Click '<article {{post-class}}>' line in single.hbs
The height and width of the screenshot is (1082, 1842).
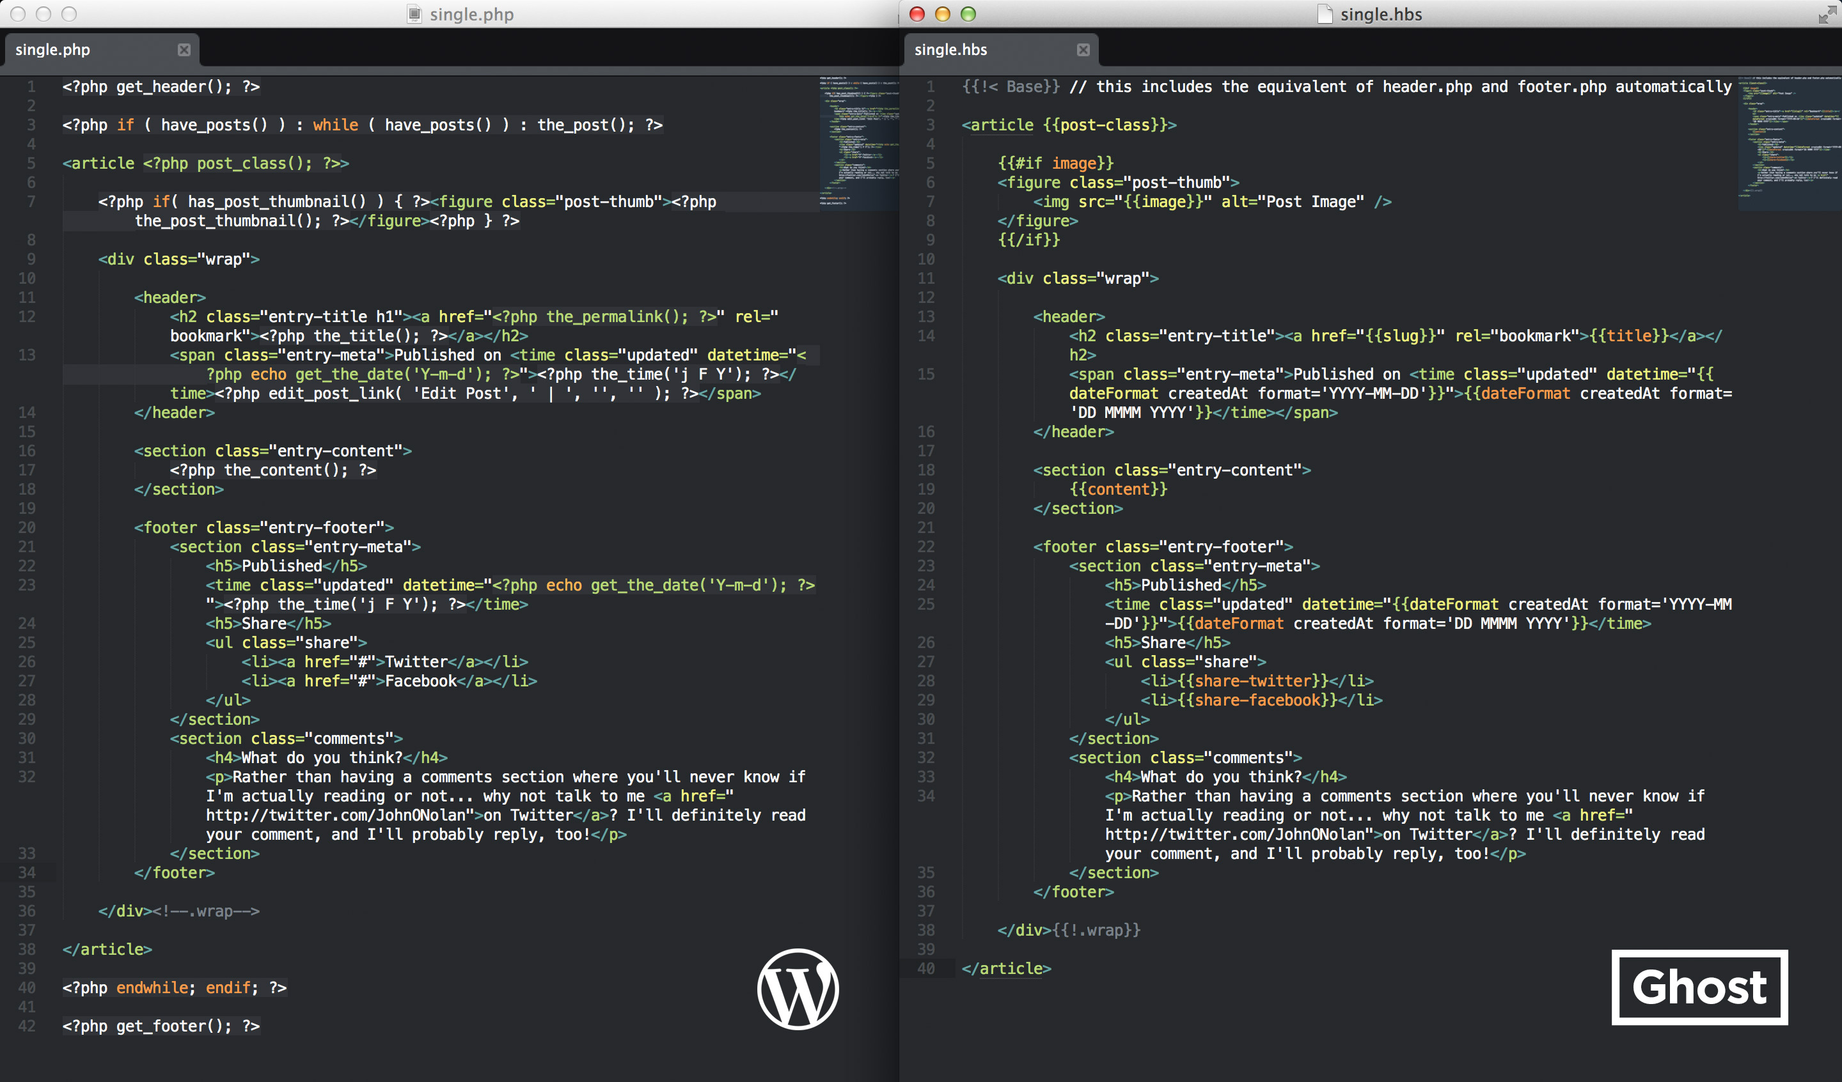click(x=1069, y=125)
